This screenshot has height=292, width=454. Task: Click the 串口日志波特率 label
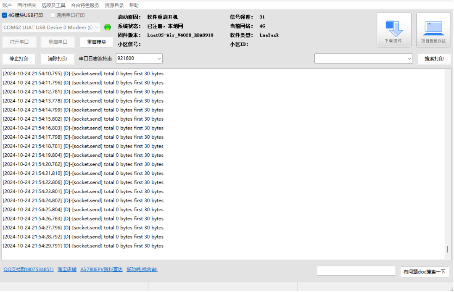pos(95,59)
